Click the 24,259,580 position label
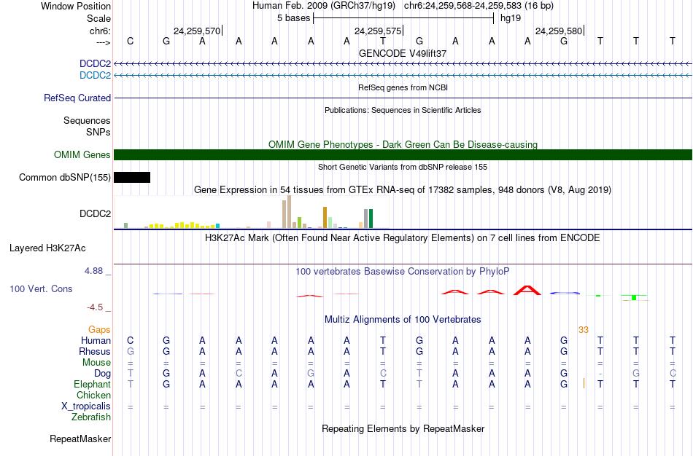The height and width of the screenshot is (456, 693). click(559, 31)
